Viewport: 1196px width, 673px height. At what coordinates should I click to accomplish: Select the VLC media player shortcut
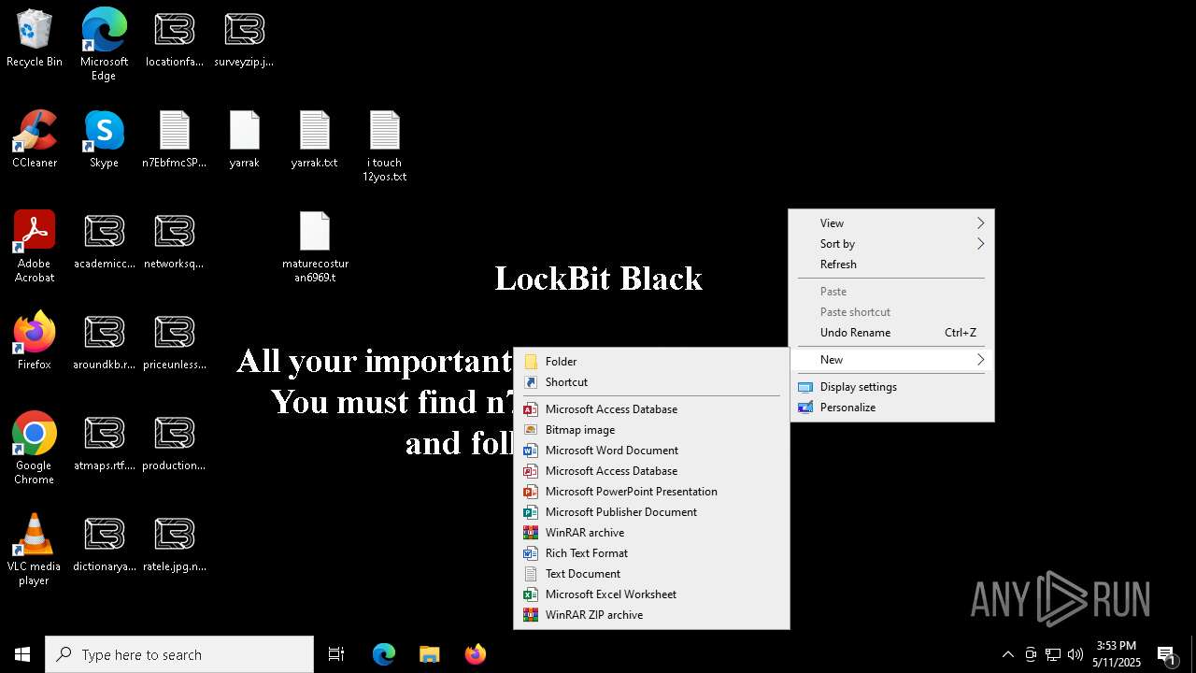tap(35, 550)
